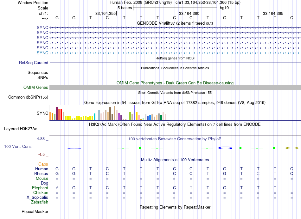This screenshot has height=219, width=301.
Task: Click the RefSeq Curated intron line
Action: coord(175,63)
